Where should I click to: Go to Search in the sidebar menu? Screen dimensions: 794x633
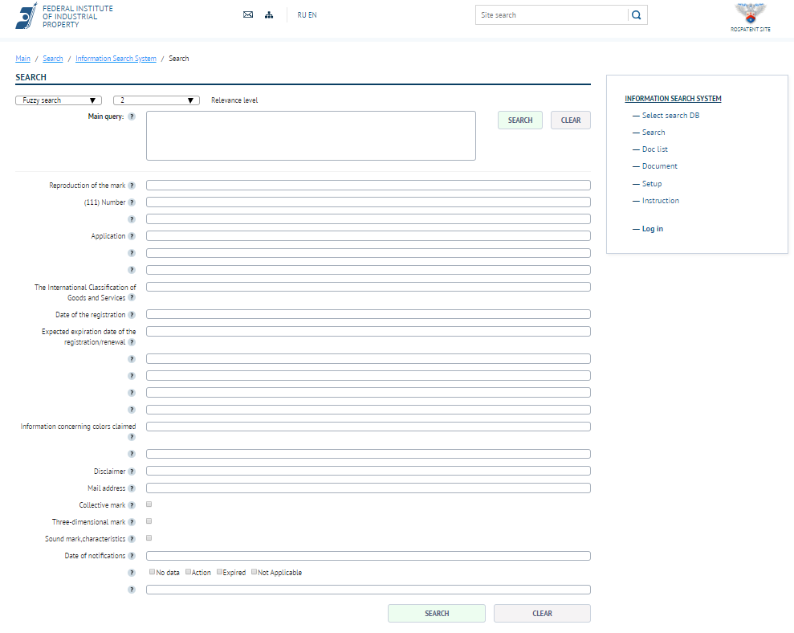tap(654, 133)
